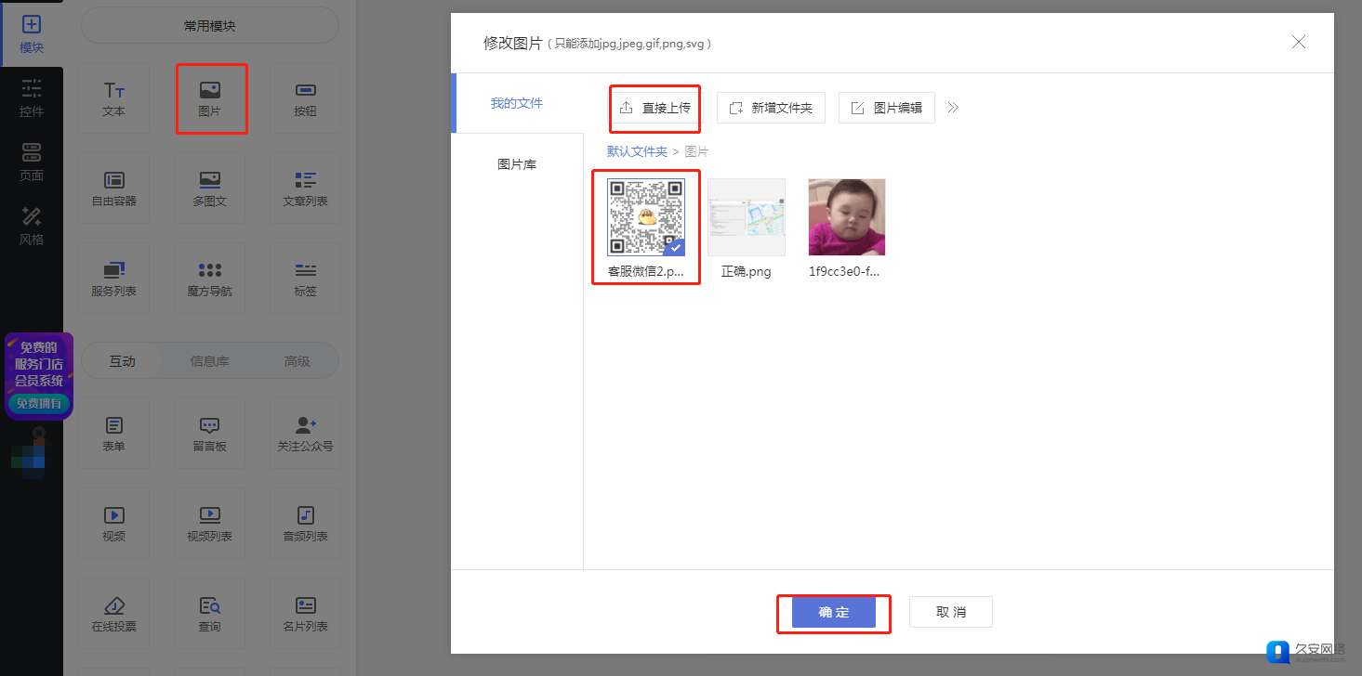The height and width of the screenshot is (676, 1362).
Task: Select the 按钮 module
Action: pyautogui.click(x=305, y=98)
